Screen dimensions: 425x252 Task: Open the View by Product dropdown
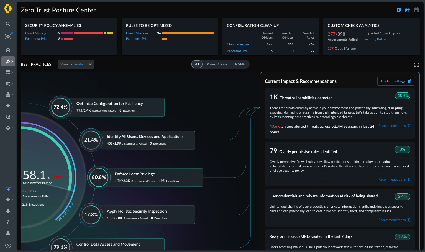[76, 64]
